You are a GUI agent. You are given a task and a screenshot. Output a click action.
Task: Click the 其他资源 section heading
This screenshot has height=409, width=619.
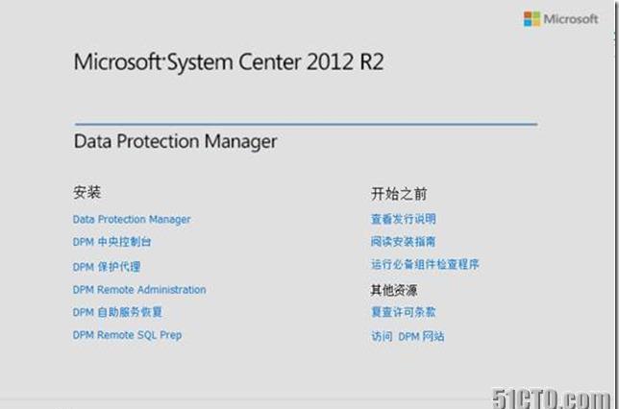pyautogui.click(x=393, y=290)
